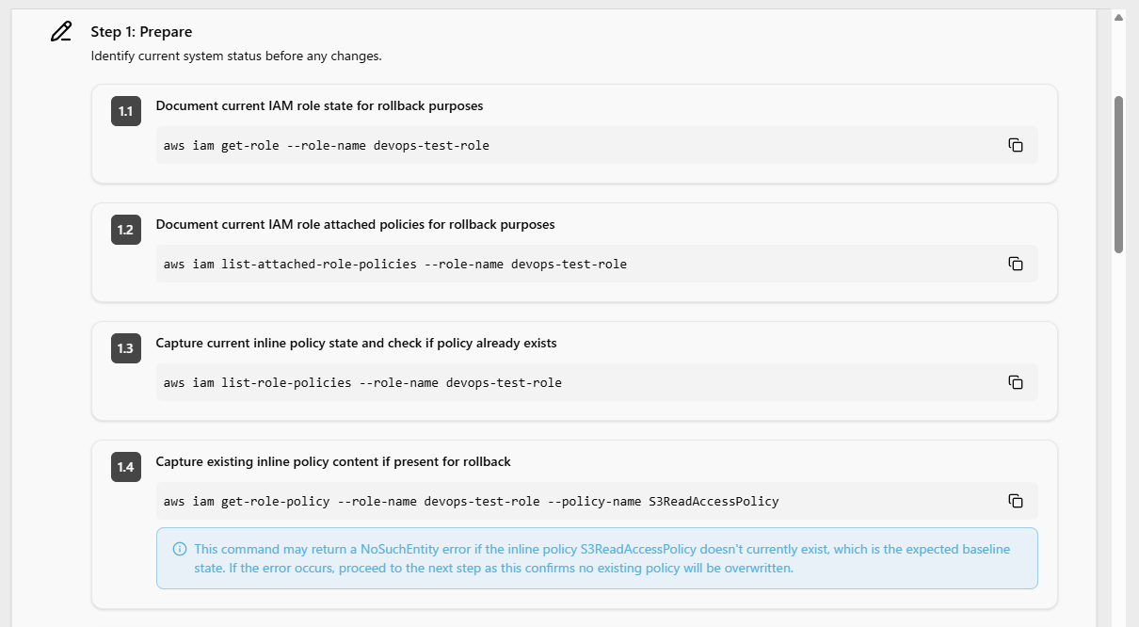Copy the list-role-policies command
The height and width of the screenshot is (627, 1139).
[x=1015, y=382]
